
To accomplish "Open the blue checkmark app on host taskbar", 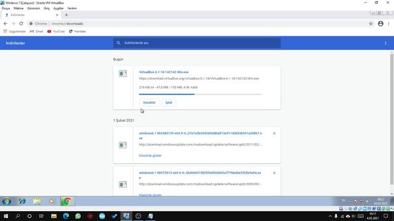I will pyautogui.click(x=114, y=216).
